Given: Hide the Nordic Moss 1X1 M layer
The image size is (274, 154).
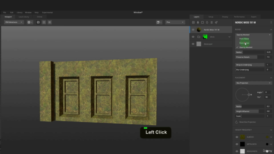Looking at the screenshot, I should pyautogui.click(x=193, y=30).
